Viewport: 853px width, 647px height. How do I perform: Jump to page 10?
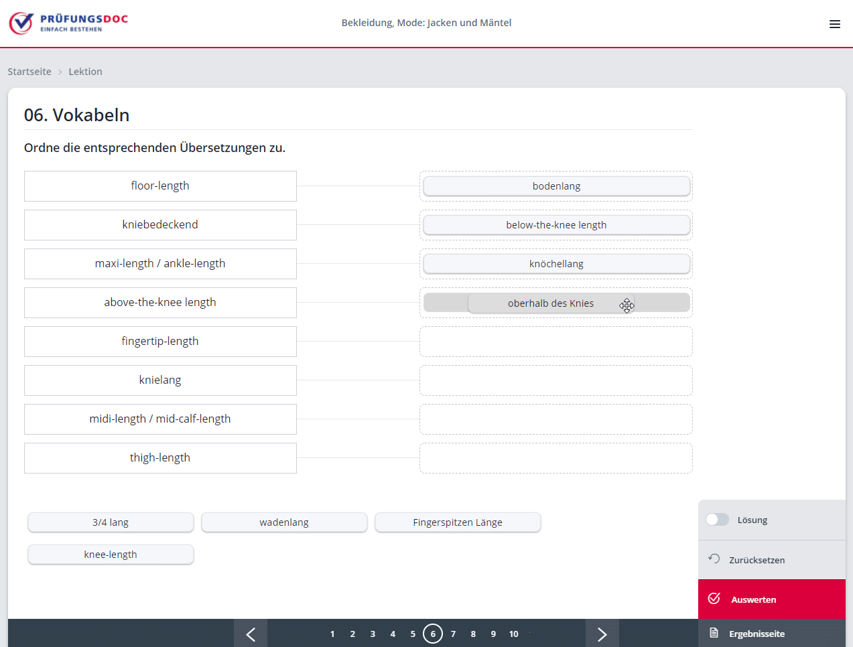513,634
